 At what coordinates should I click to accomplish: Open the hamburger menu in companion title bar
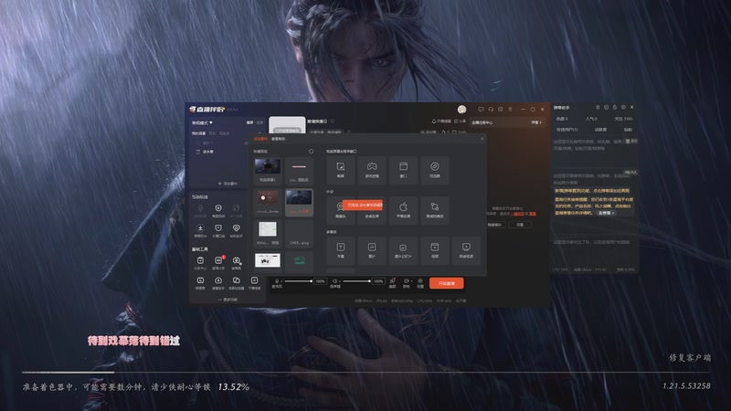(510, 109)
